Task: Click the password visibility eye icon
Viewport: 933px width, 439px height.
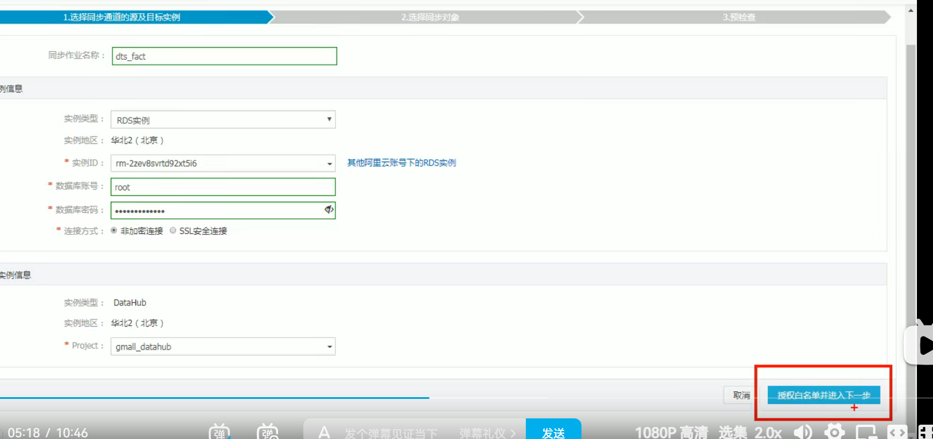Action: (329, 210)
